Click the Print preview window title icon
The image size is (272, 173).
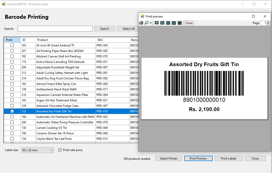click(x=143, y=16)
